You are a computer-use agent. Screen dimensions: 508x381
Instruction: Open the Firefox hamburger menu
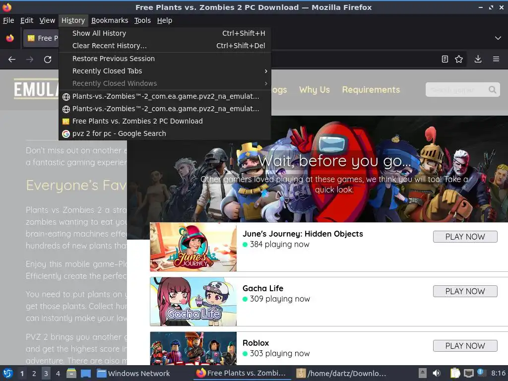[496, 59]
